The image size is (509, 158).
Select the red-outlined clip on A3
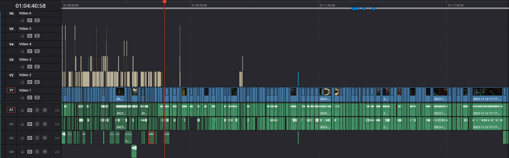[151, 137]
